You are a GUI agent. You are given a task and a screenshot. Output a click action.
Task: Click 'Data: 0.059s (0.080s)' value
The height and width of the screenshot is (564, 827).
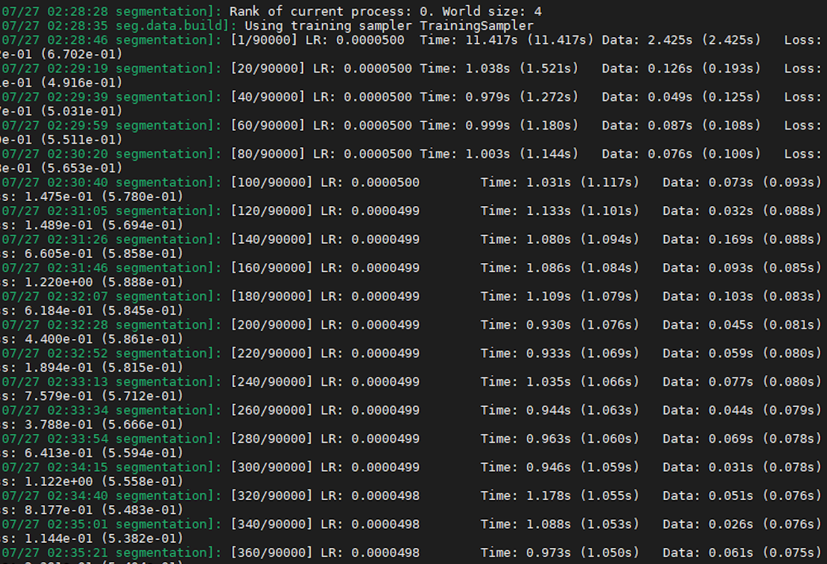[x=742, y=354]
